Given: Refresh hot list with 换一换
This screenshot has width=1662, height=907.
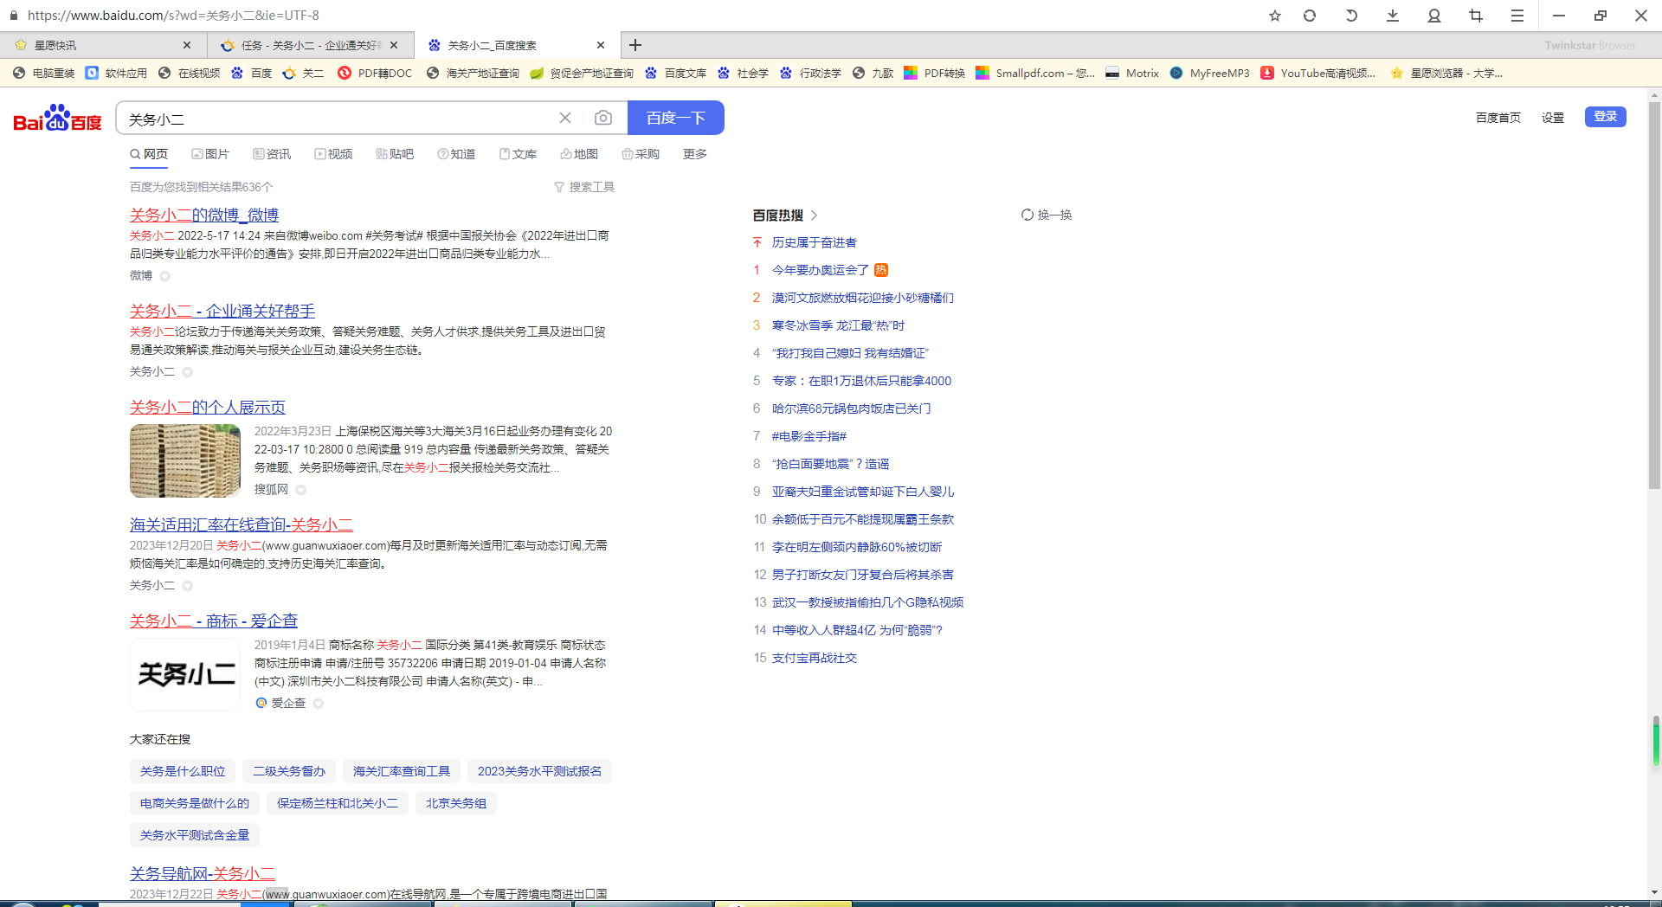Looking at the screenshot, I should pos(1047,215).
